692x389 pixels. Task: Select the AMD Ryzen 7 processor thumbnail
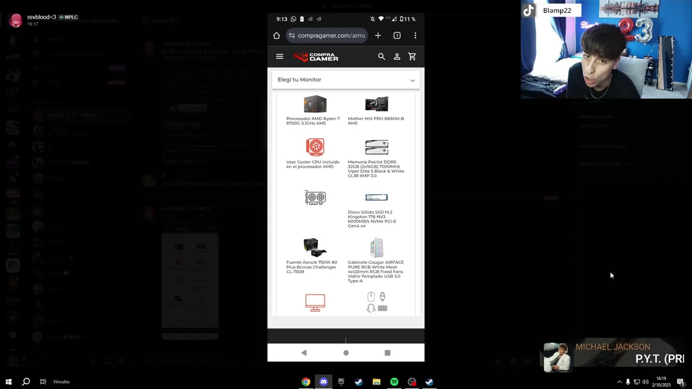315,104
